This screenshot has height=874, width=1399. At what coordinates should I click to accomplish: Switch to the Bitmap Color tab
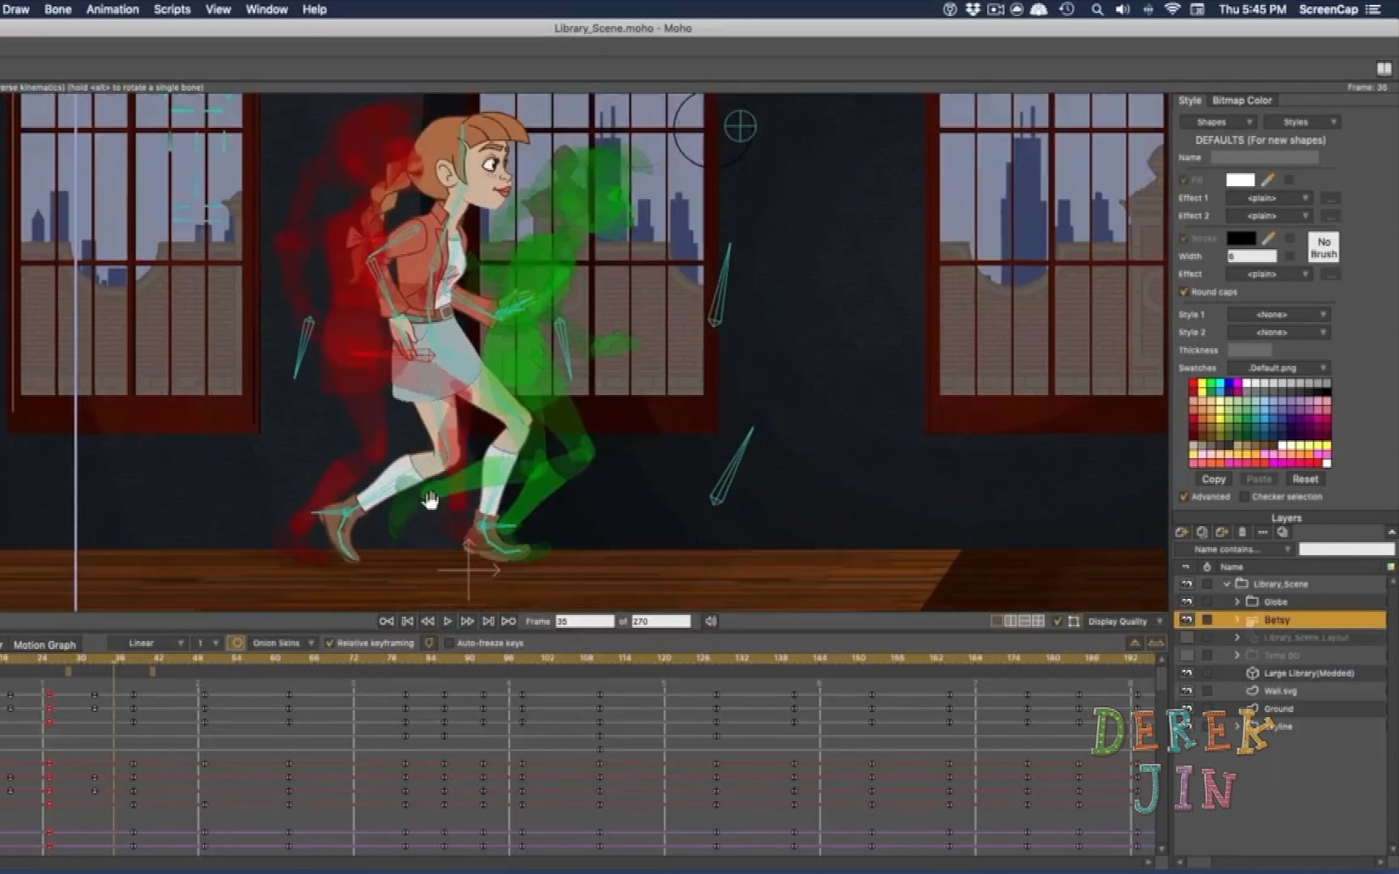1241,100
